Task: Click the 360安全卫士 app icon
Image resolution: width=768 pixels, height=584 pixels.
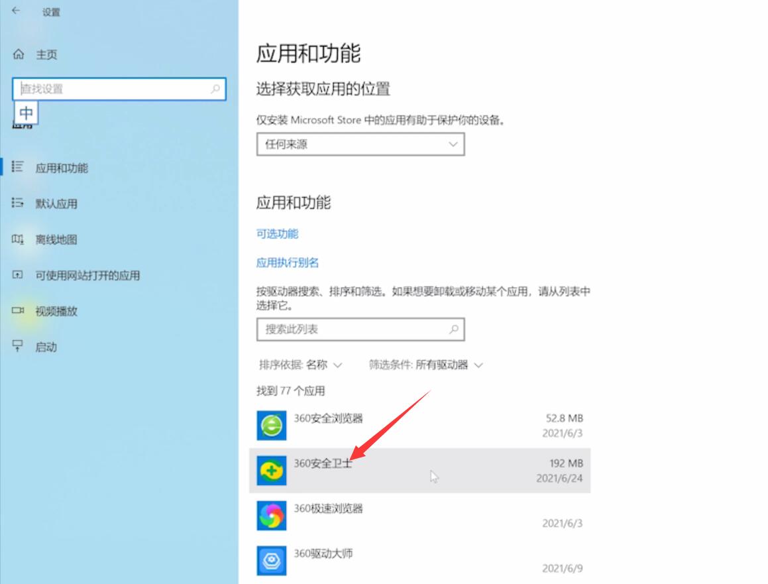Action: (x=271, y=471)
